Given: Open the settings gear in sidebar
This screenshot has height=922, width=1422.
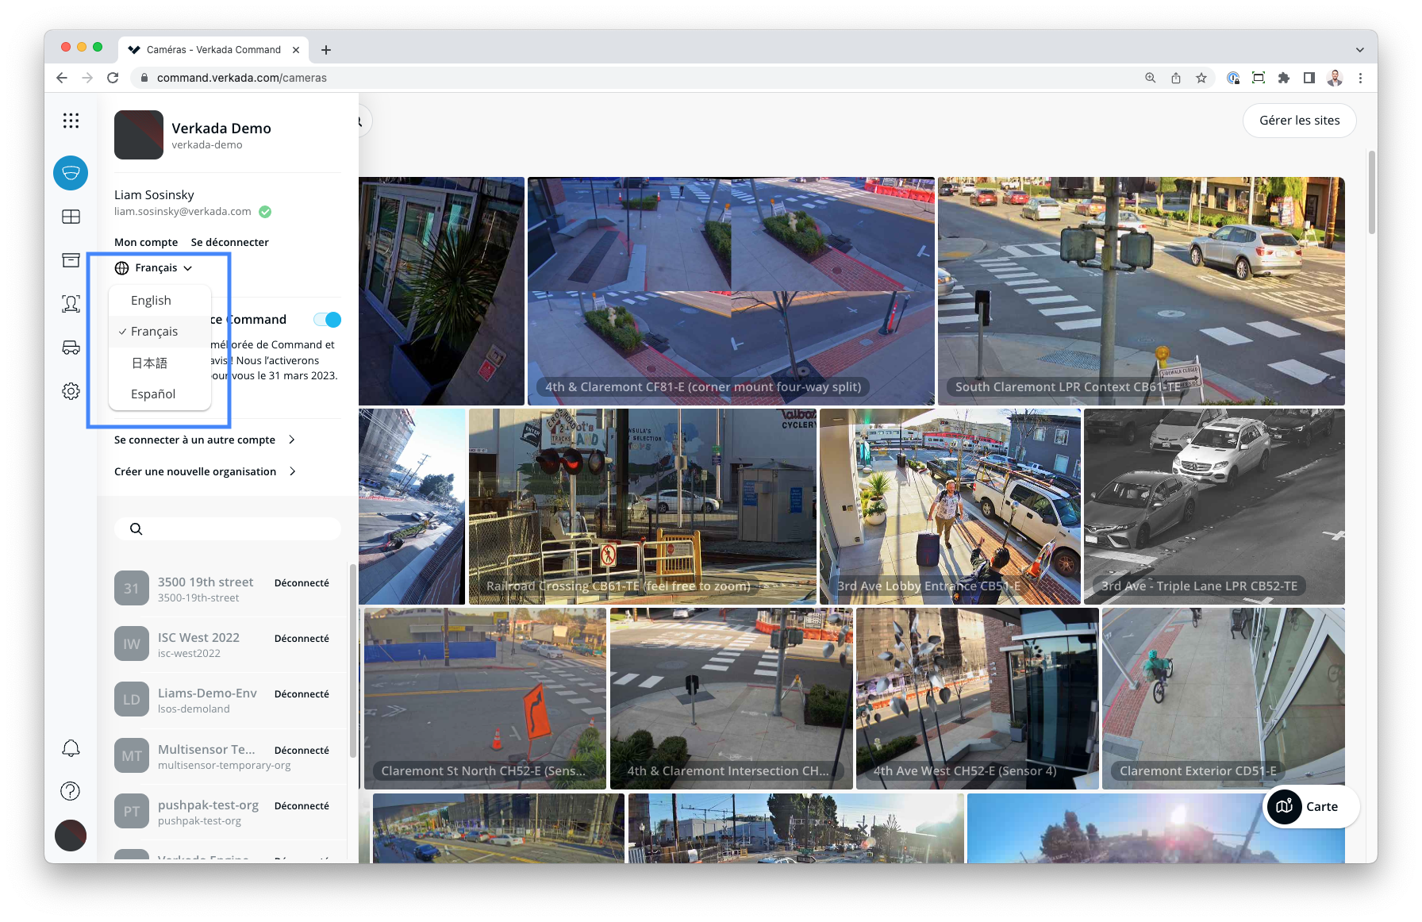Looking at the screenshot, I should (x=71, y=391).
